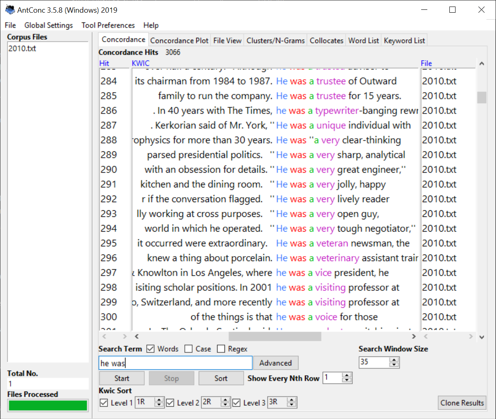Switch to the Word List tab

[364, 41]
